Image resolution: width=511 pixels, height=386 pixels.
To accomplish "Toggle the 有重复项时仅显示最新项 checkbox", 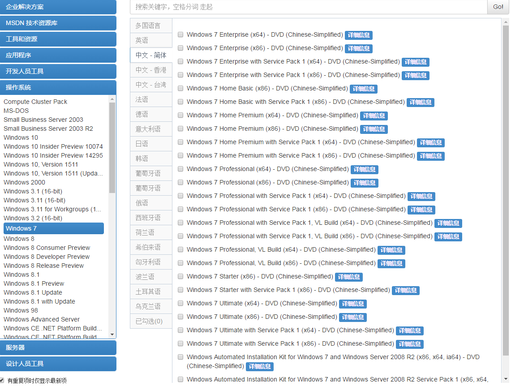I will point(2,380).
